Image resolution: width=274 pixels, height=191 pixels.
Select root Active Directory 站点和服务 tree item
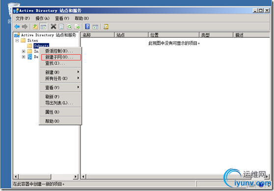(x=49, y=35)
